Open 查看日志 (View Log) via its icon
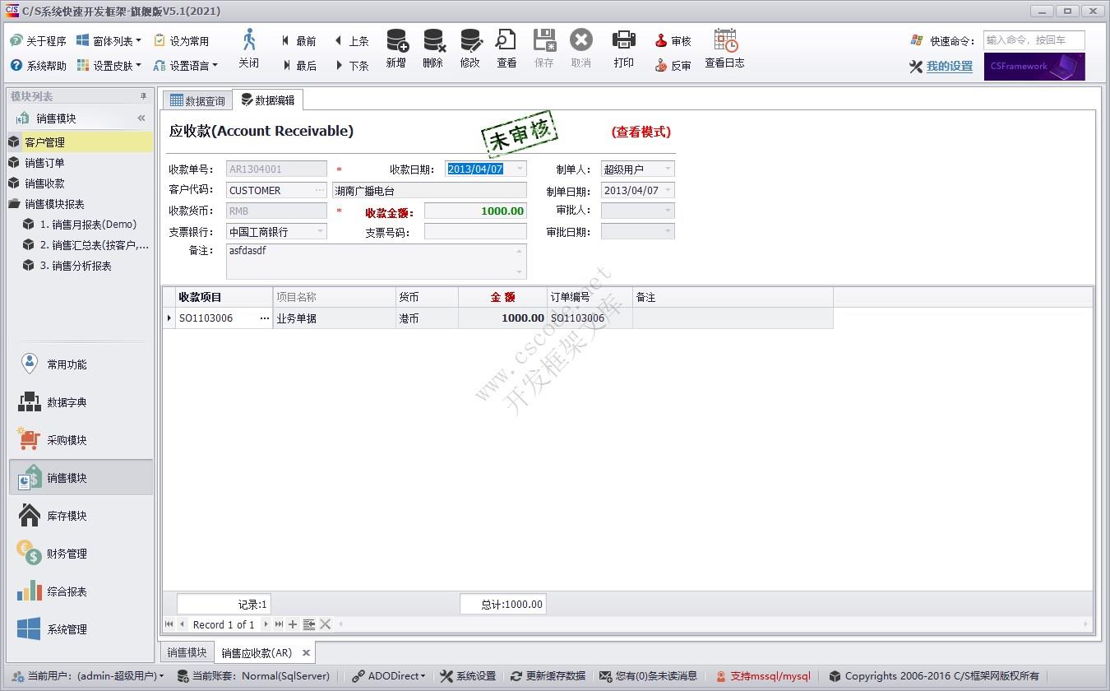The height and width of the screenshot is (691, 1110). tap(724, 51)
